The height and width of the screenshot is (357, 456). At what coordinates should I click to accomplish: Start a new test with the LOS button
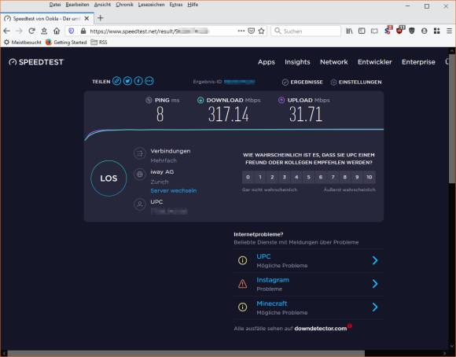click(x=108, y=178)
